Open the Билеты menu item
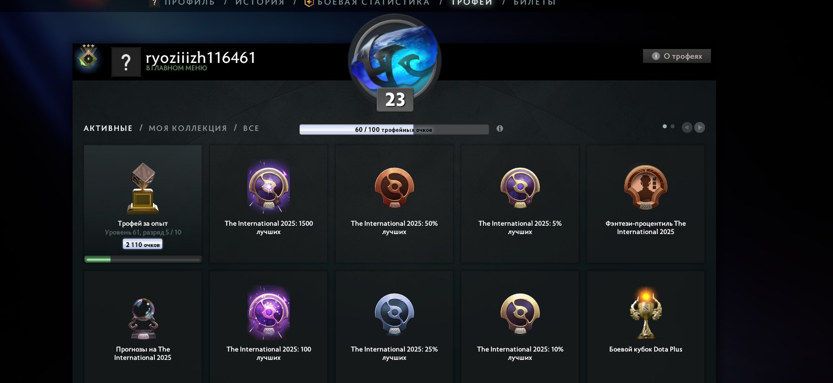This screenshot has width=833, height=383. tap(535, 2)
